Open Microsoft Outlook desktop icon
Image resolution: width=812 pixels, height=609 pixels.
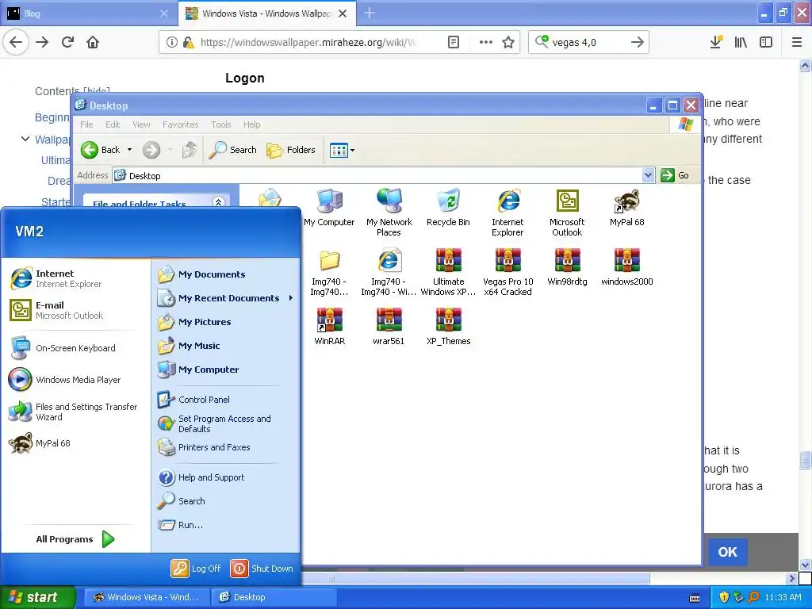(567, 213)
